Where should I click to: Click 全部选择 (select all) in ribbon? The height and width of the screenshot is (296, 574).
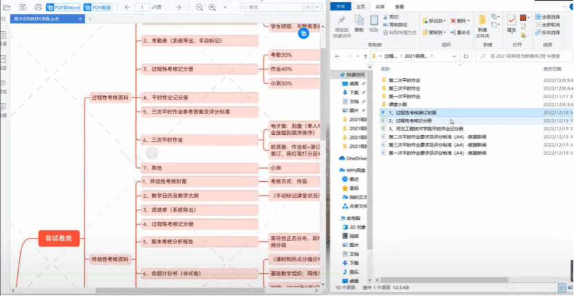coord(549,16)
